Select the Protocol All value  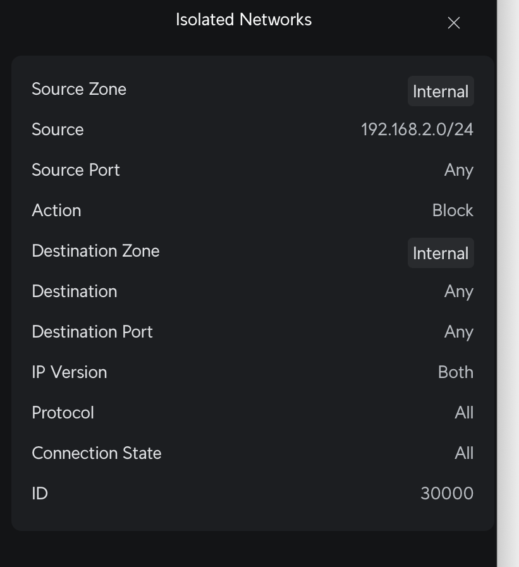[x=463, y=413]
